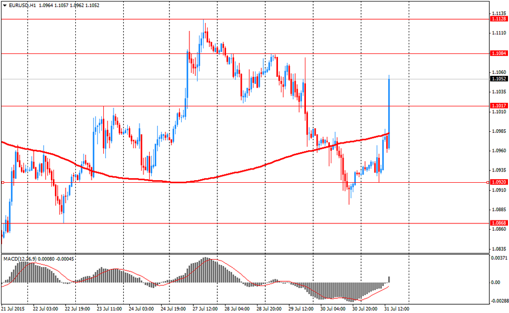The image size is (509, 313).
Task: Click the 1.0885 price scale value
Action: 499,209
